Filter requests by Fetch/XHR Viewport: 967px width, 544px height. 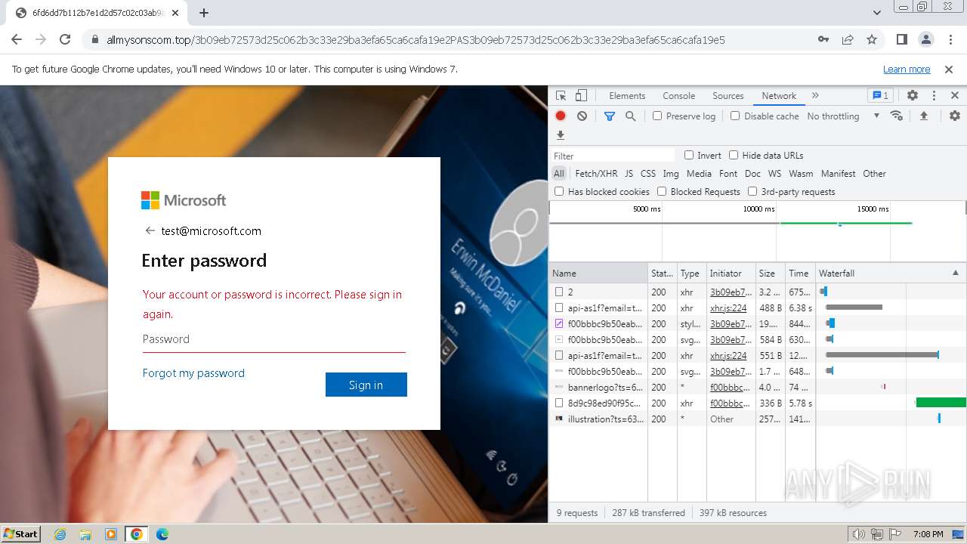tap(596, 173)
